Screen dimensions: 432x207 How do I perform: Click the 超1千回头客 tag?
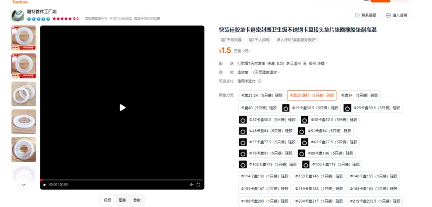point(232,40)
